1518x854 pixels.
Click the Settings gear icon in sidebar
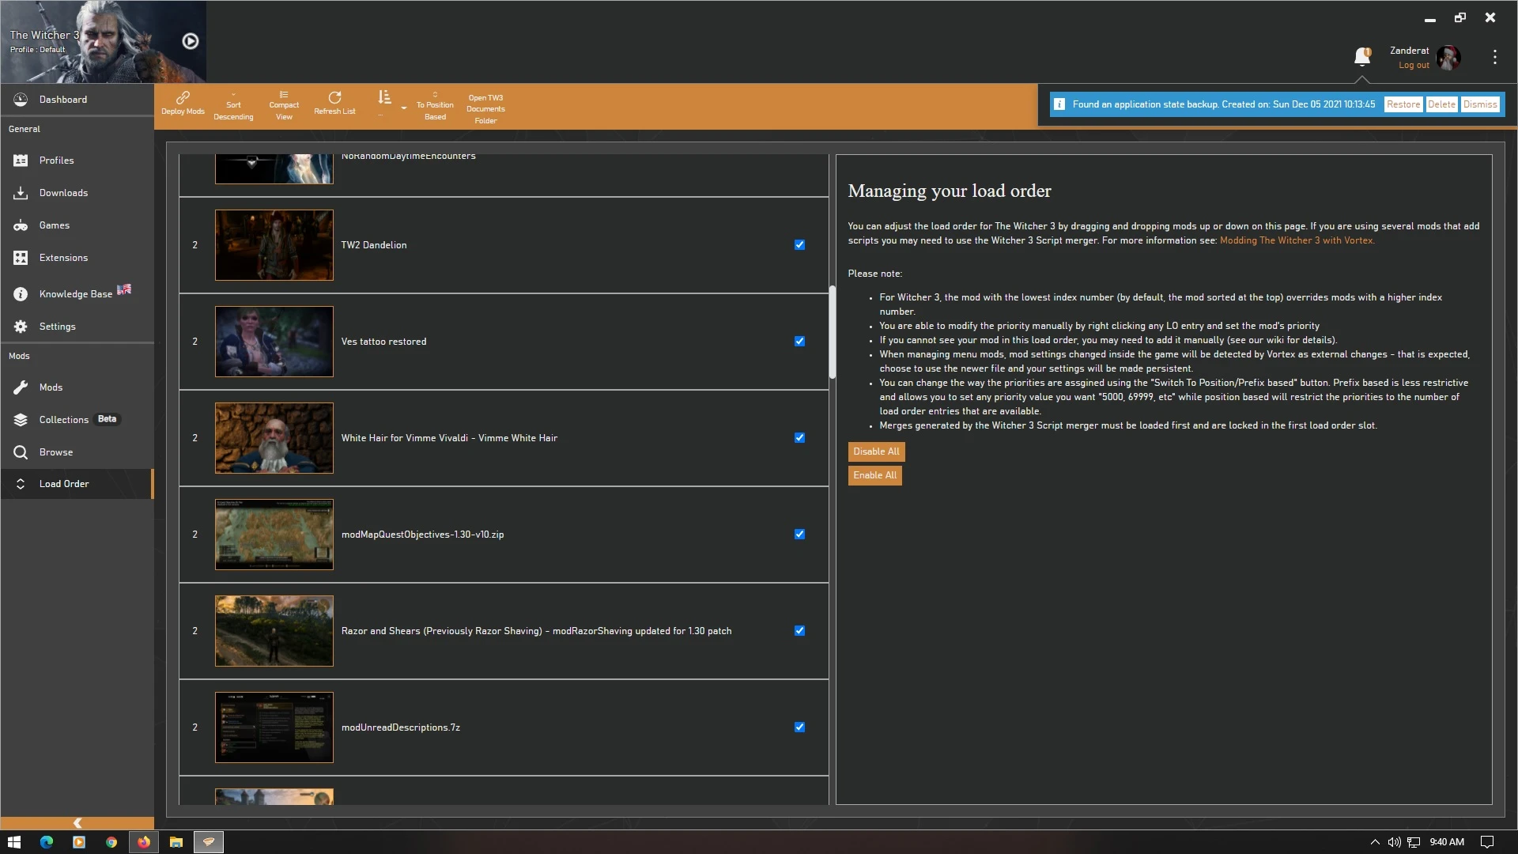tap(21, 327)
